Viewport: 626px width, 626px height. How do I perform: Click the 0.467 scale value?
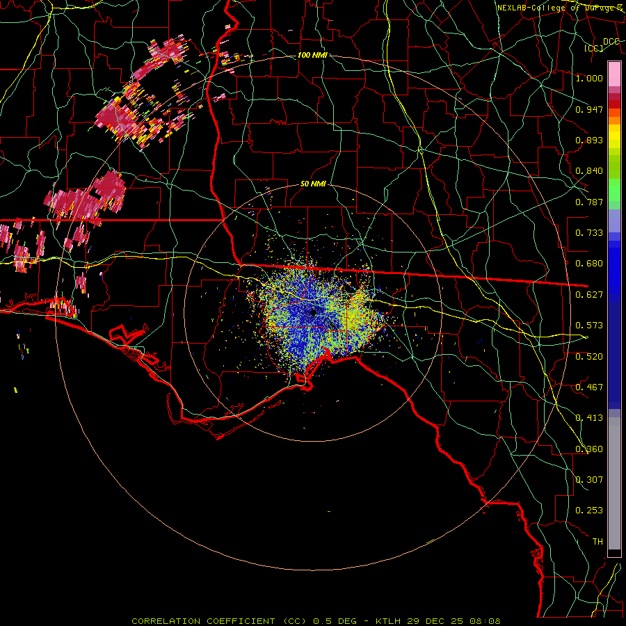589,387
